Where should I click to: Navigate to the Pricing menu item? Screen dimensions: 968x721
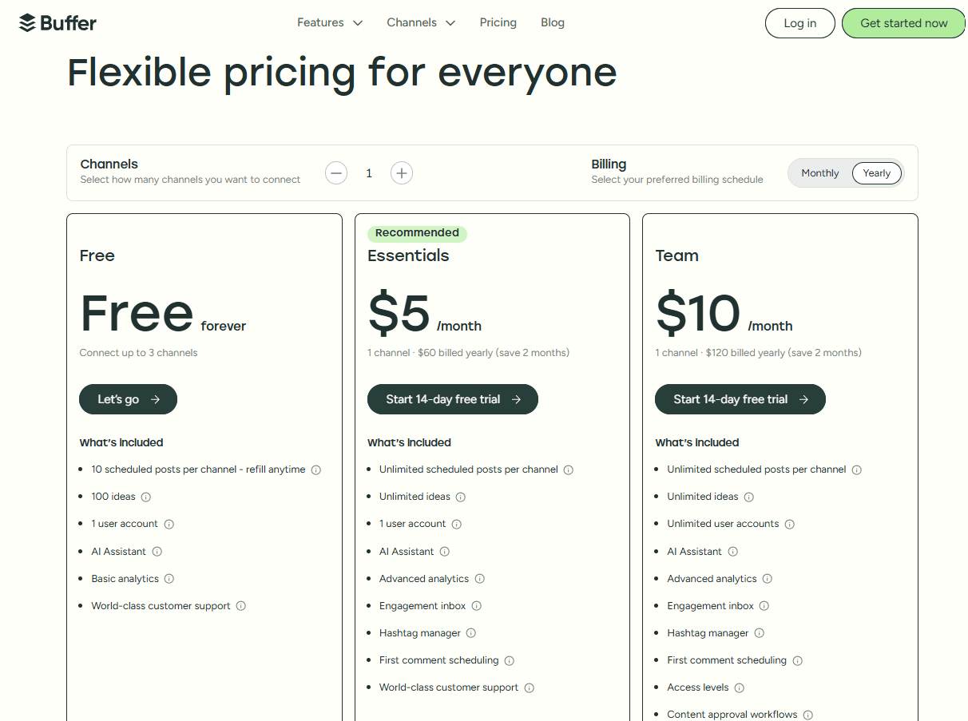[x=498, y=22]
